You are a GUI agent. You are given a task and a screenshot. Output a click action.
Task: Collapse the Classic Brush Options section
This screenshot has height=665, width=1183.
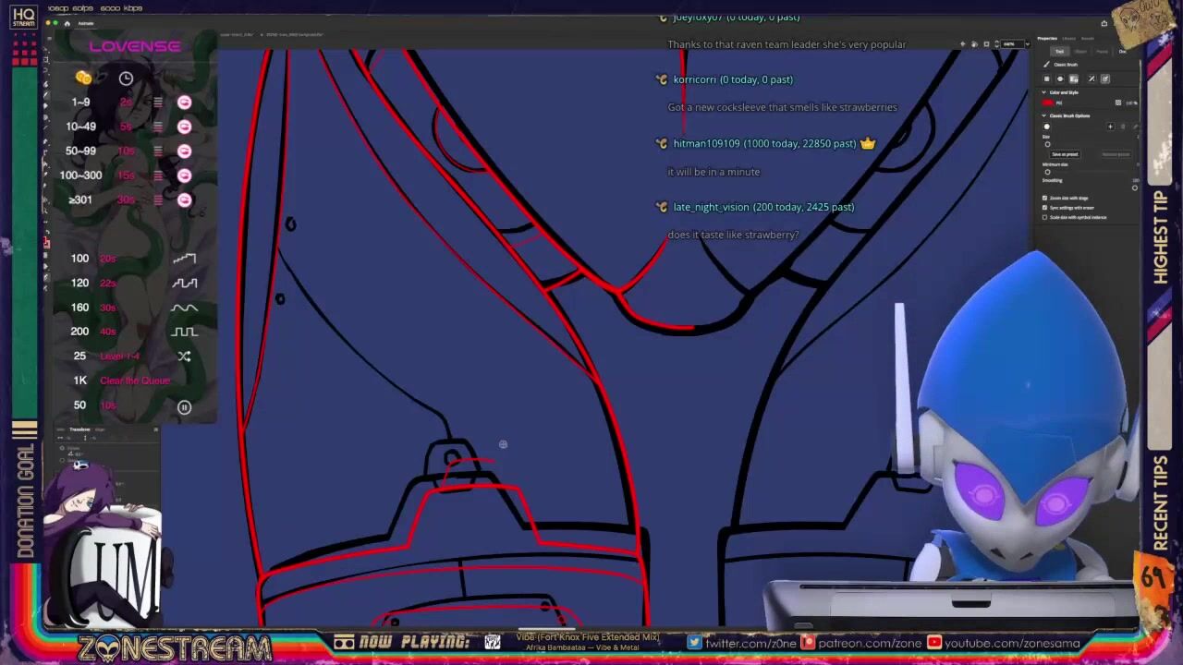pyautogui.click(x=1044, y=115)
